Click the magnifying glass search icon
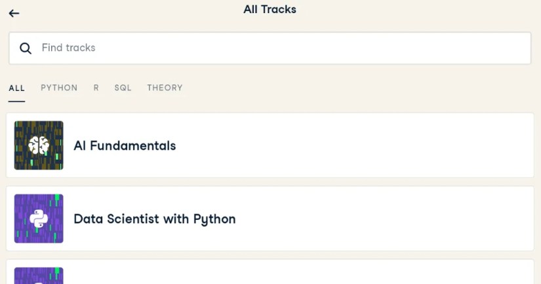This screenshot has width=541, height=284. tap(26, 48)
